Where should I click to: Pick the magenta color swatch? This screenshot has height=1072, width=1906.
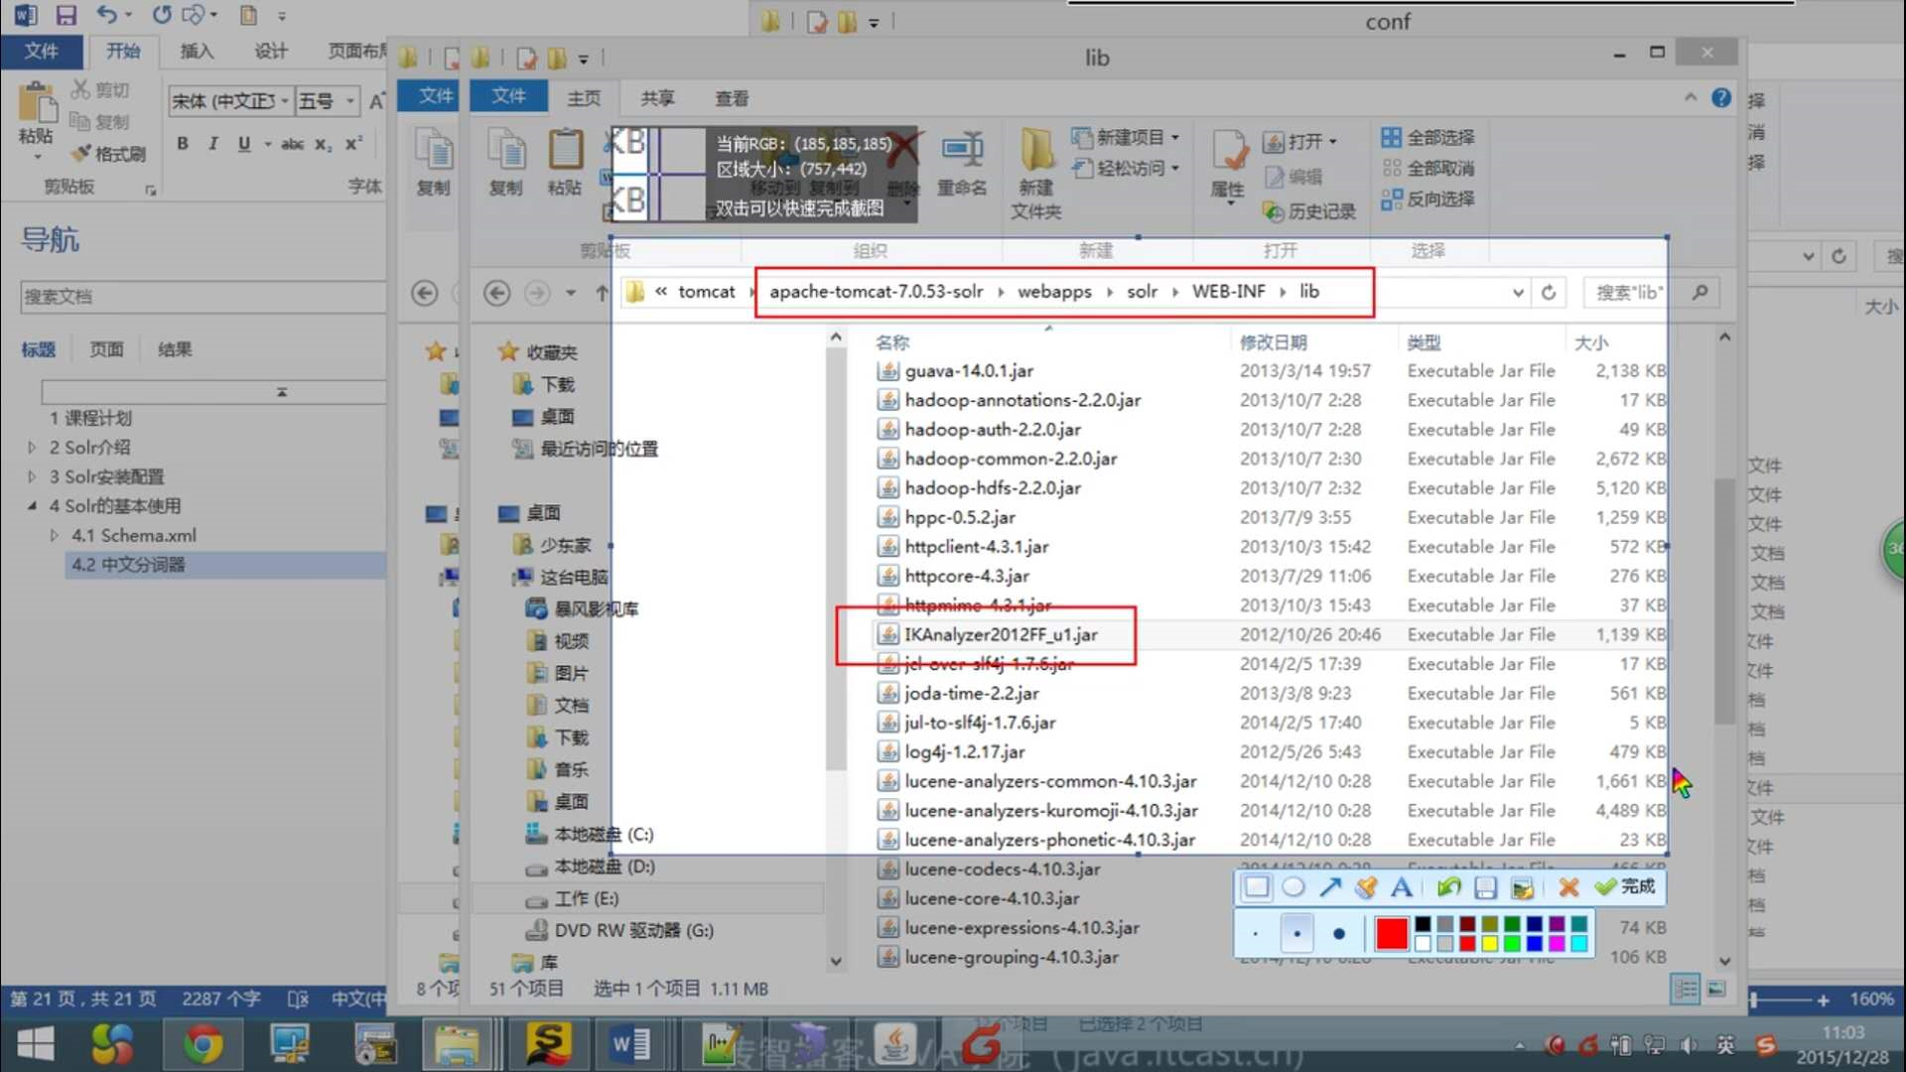[1556, 943]
